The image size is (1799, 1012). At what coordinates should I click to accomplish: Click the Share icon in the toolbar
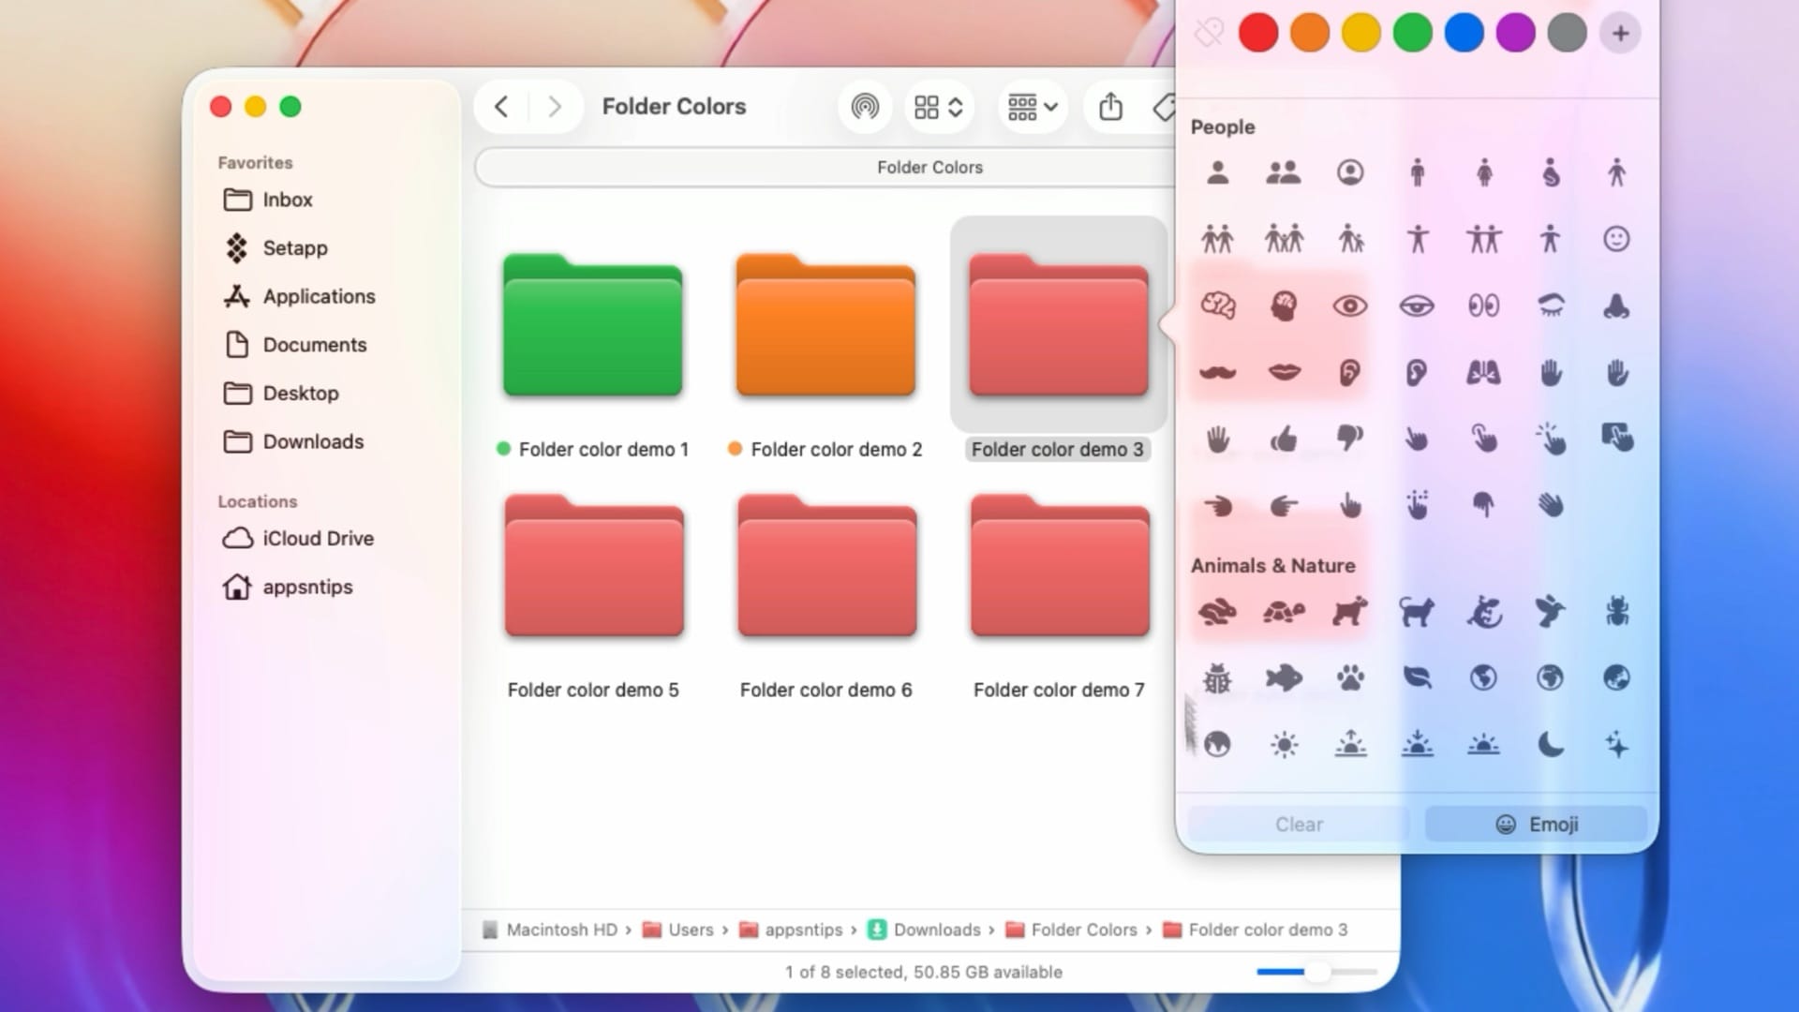click(x=1110, y=107)
